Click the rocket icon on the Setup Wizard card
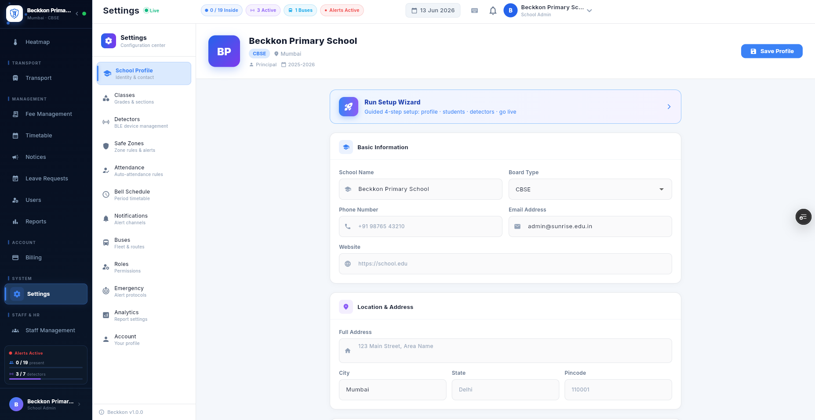815x420 pixels. [x=349, y=107]
